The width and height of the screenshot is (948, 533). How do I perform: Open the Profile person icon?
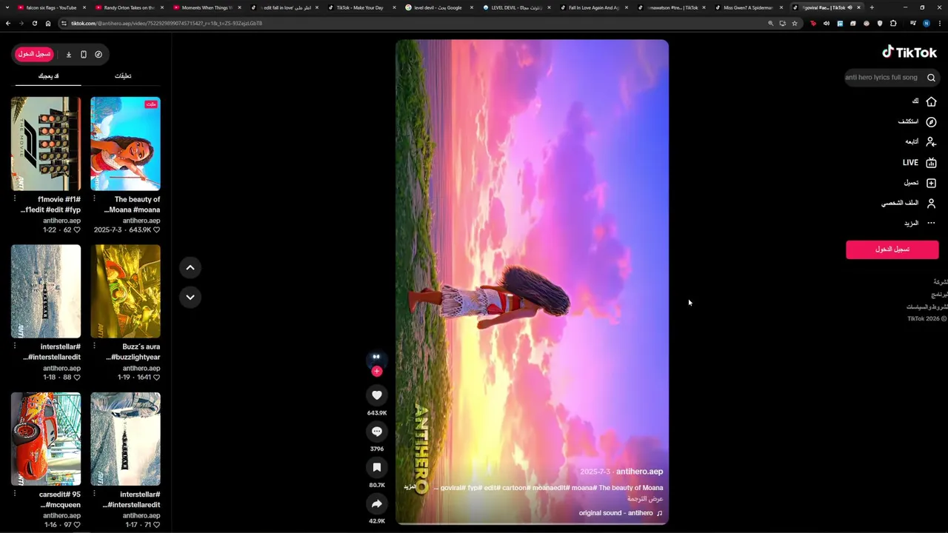pos(931,203)
